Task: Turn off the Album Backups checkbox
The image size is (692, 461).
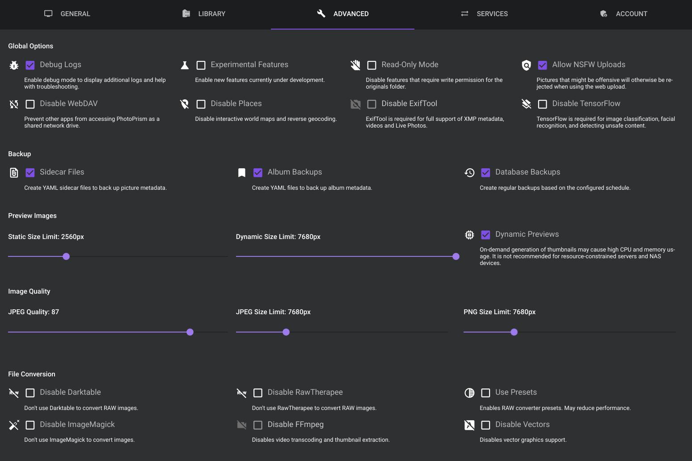Action: (x=258, y=173)
